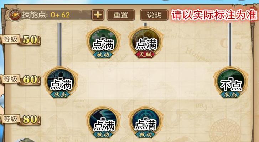Screen dimensions: 259x142
Task: Click the 状态 tag under left level 60 skill
Action: [60, 95]
